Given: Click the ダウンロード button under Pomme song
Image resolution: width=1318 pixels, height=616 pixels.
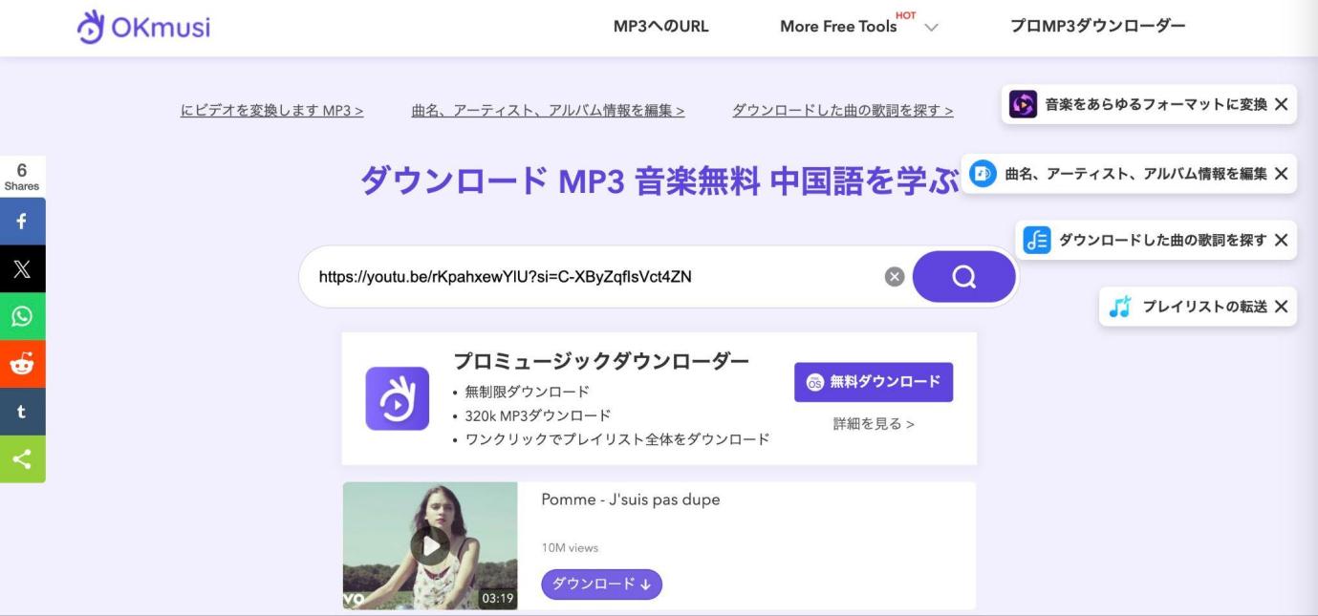Looking at the screenshot, I should tap(602, 584).
